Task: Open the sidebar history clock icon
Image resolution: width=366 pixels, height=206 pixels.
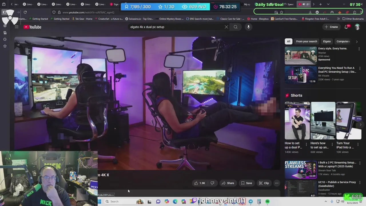Action: (x=5, y=39)
